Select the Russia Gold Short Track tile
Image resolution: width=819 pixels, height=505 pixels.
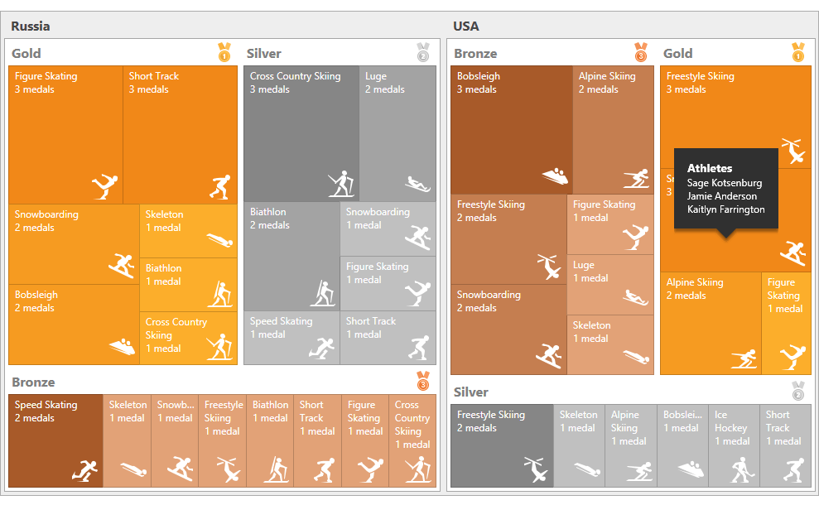point(180,124)
